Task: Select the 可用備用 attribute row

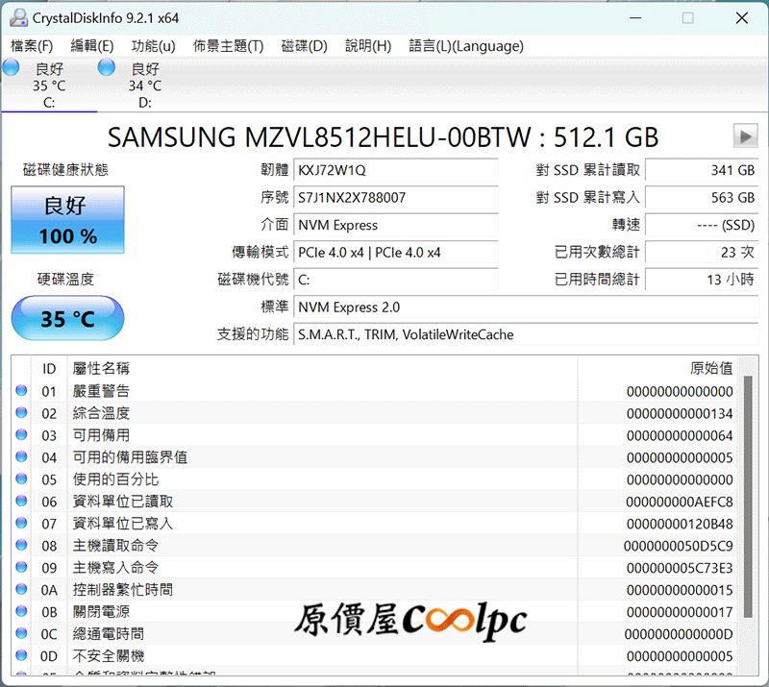Action: pos(375,435)
